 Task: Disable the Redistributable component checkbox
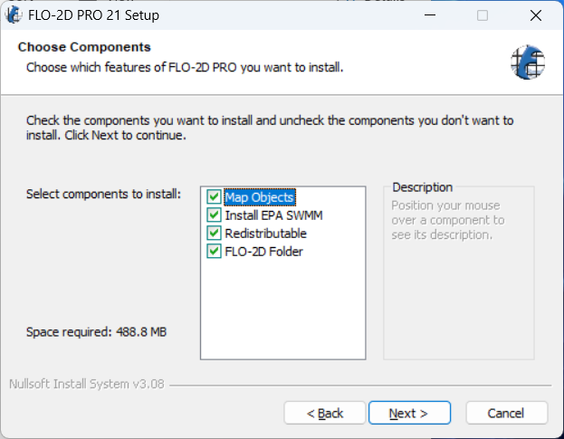(x=215, y=234)
